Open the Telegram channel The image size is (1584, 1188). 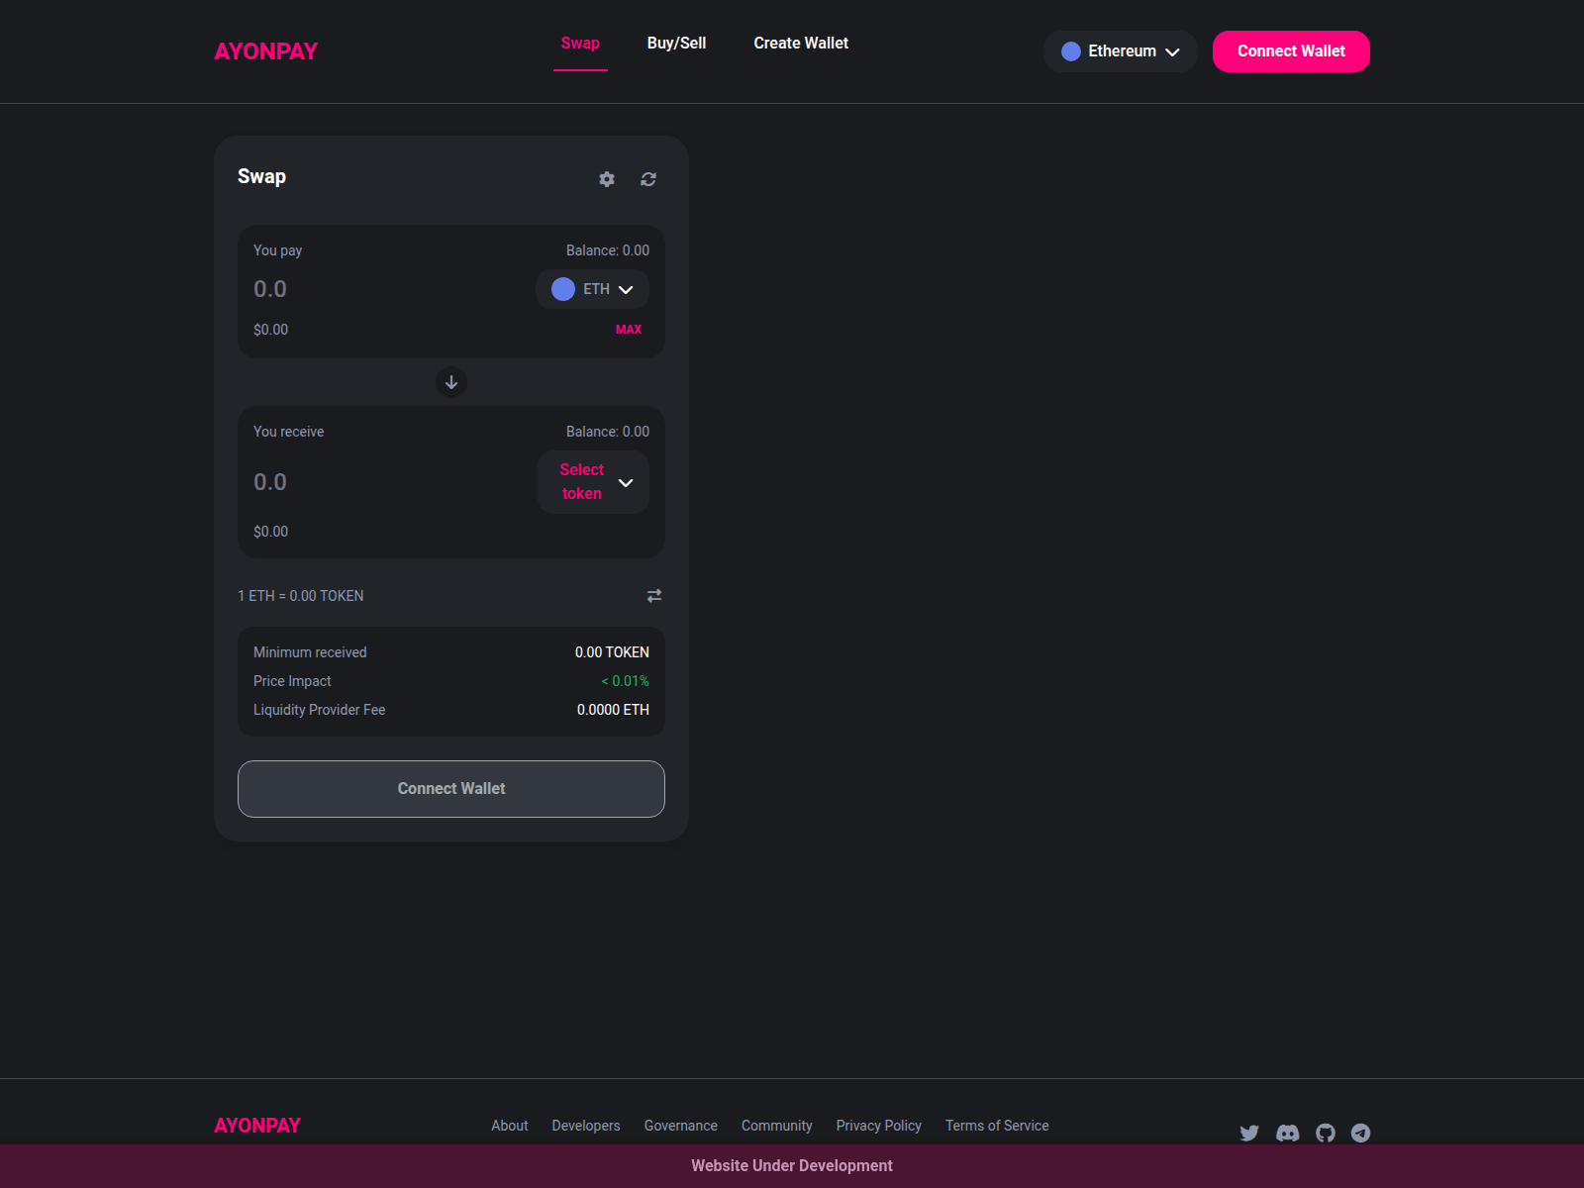point(1361,1133)
